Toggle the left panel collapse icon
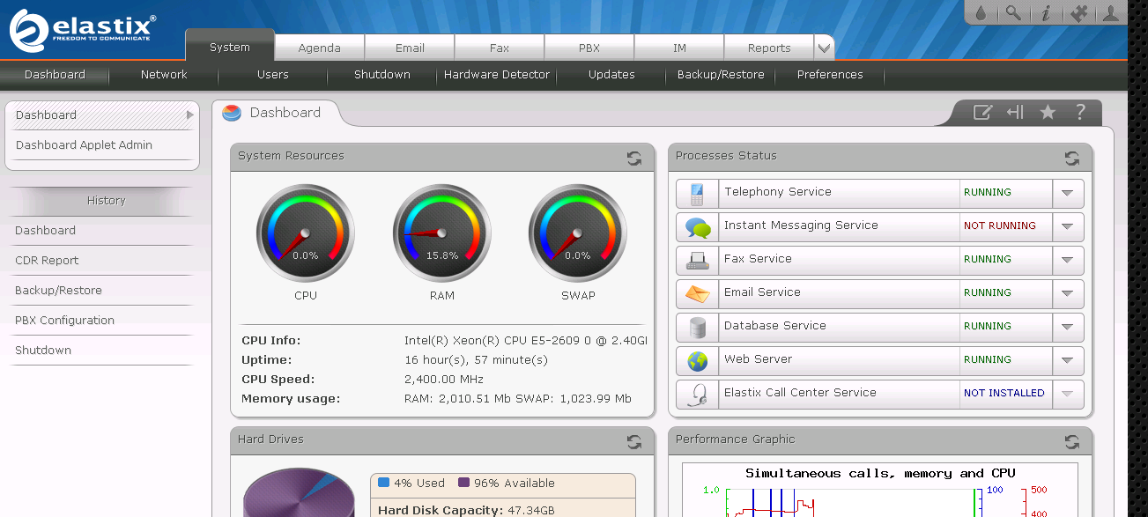 click(1015, 112)
